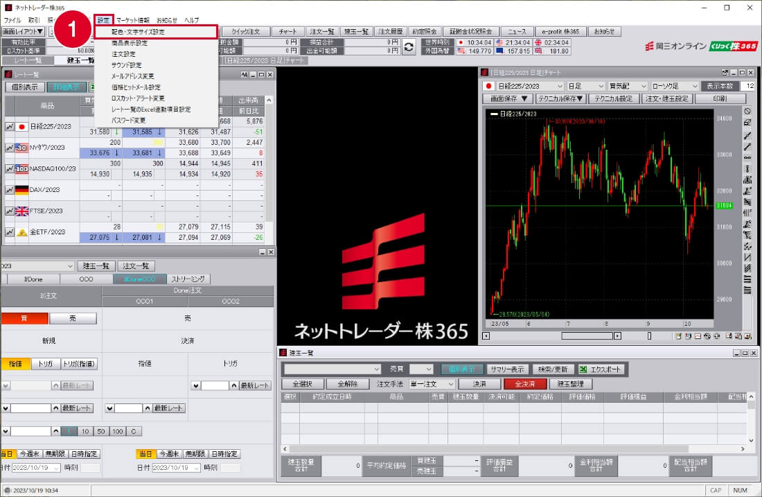Click the right-most icon in chart bottom toolbar
This screenshot has height=497, width=762.
pos(748,336)
